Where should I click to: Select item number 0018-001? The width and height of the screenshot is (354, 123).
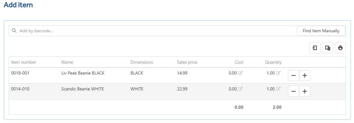20,73
